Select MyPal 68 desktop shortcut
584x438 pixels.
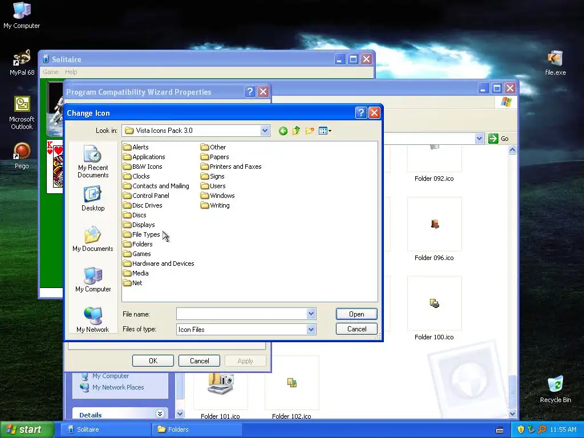[x=22, y=63]
